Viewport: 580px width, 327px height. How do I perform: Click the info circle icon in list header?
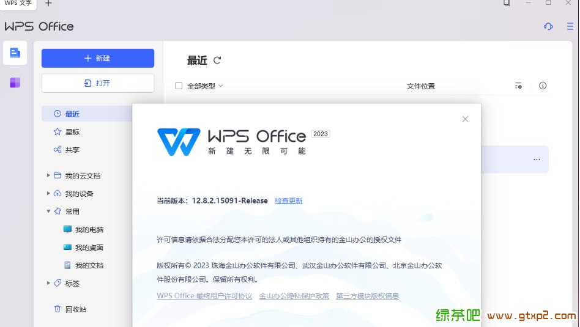(x=543, y=86)
